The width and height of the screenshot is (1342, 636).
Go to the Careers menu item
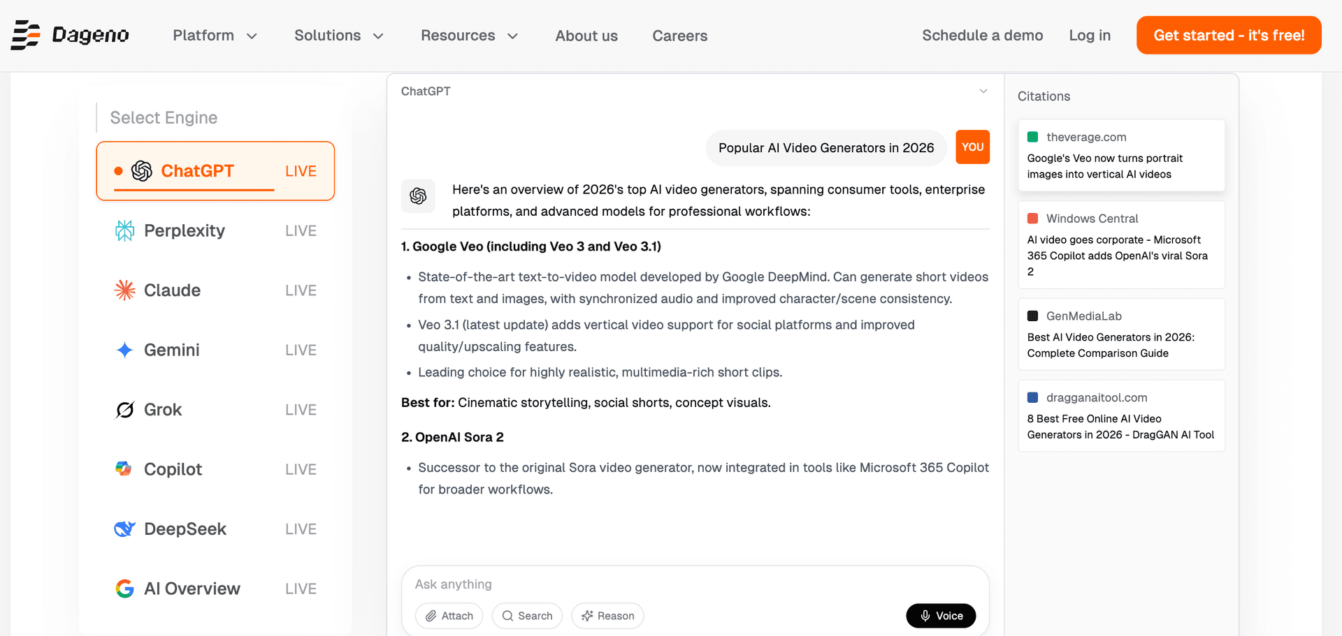coord(680,36)
